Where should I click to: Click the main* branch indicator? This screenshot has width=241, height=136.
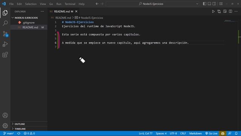click(x=9, y=133)
